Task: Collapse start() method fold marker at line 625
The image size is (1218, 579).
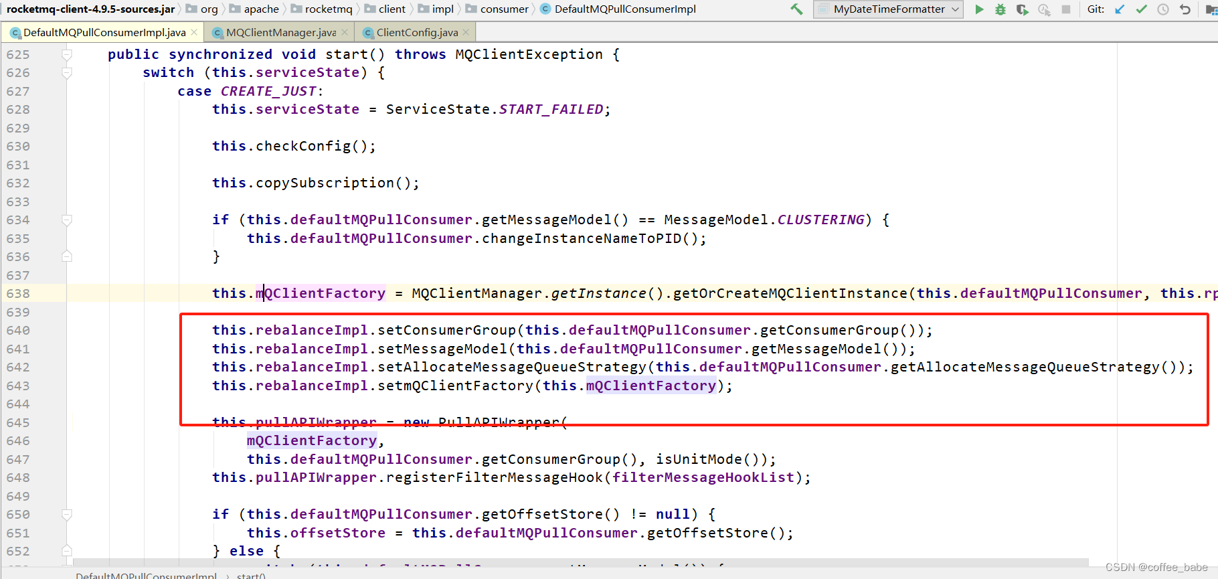Action: point(67,54)
